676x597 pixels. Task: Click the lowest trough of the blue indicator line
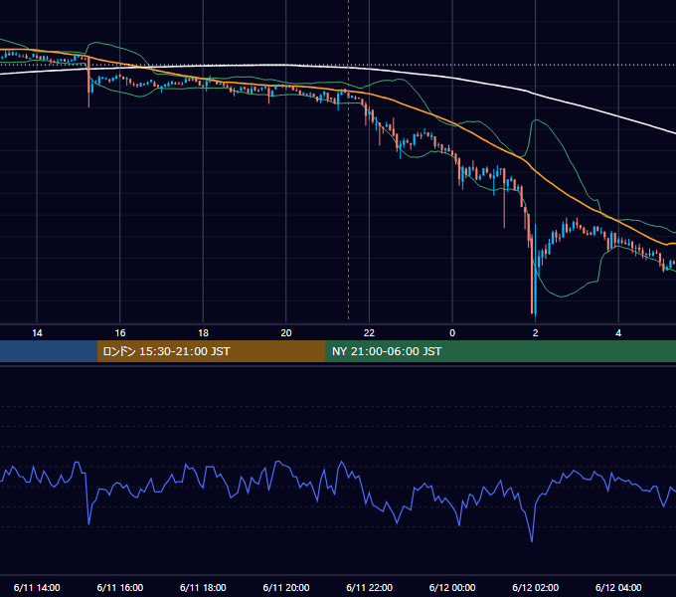pyautogui.click(x=532, y=540)
